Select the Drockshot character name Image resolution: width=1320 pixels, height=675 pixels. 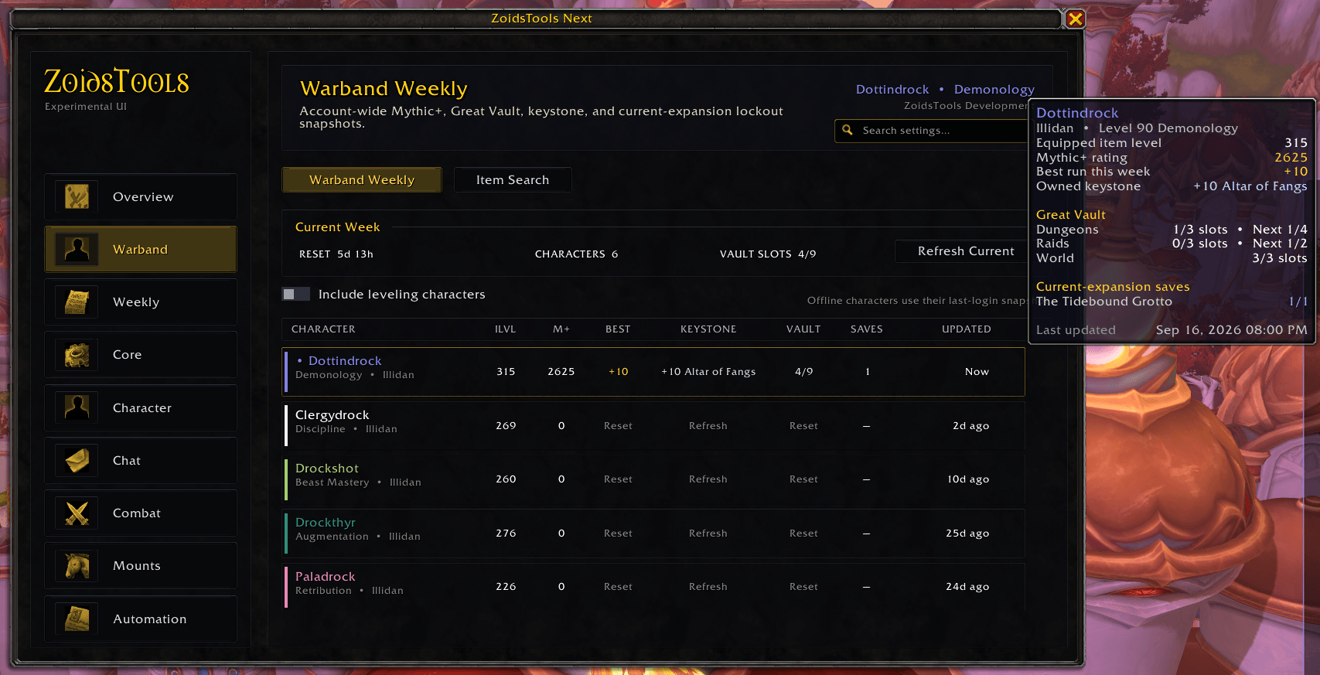coord(327,468)
